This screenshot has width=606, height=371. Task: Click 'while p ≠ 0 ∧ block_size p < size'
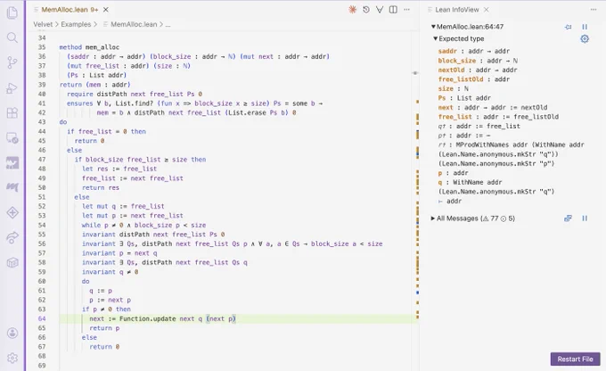pyautogui.click(x=143, y=225)
